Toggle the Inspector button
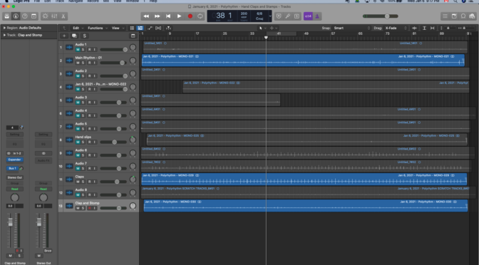479x265 pixels. pos(16,16)
